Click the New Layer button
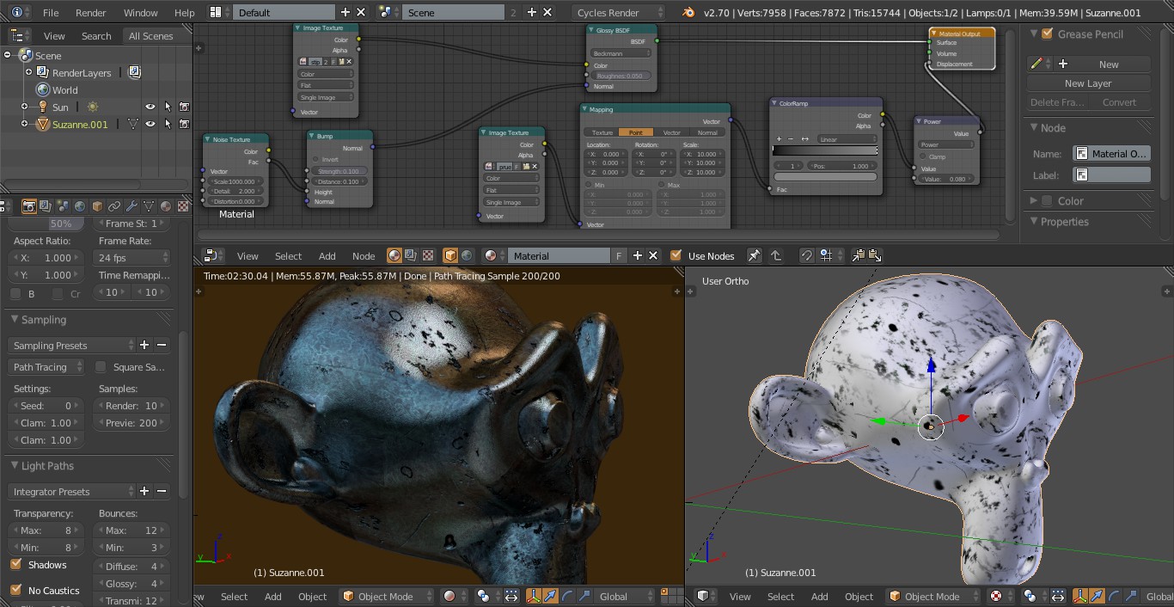1174x607 pixels. point(1088,83)
